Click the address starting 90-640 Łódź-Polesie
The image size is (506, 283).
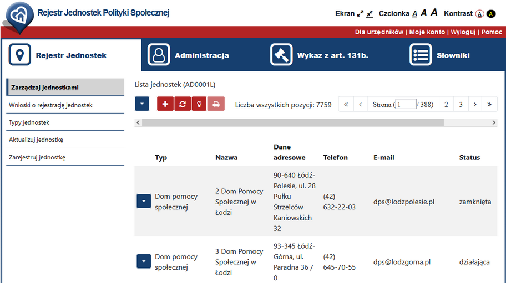294,202
